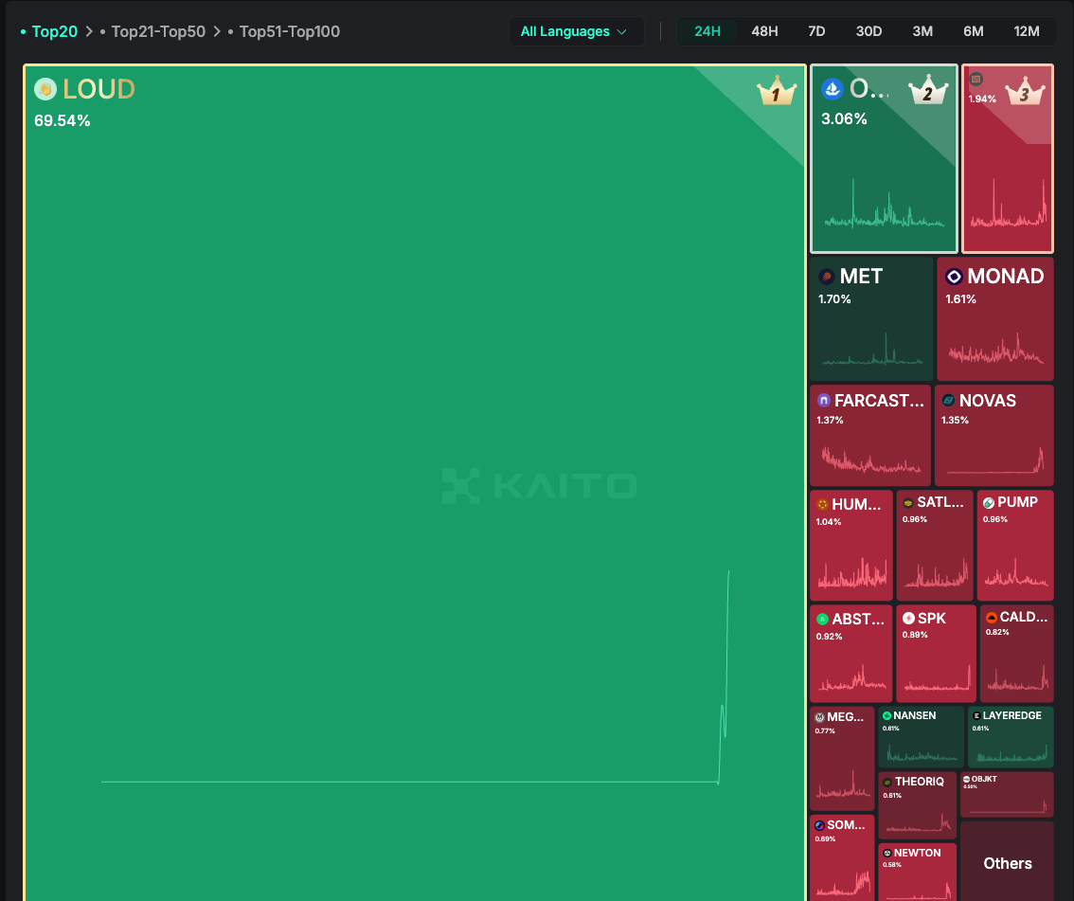Click the PUMP token logo icon

(988, 503)
